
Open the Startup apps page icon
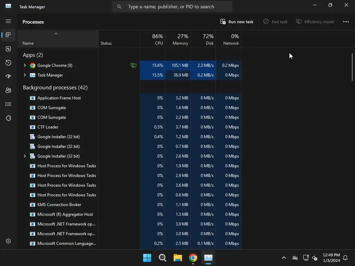coord(8,77)
